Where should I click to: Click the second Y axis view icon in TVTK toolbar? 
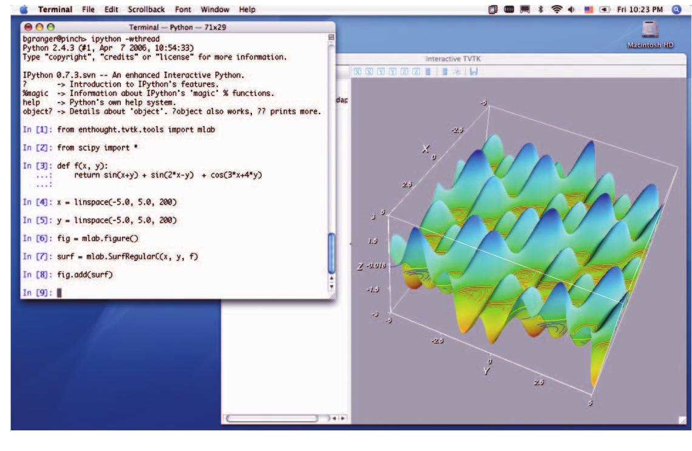pos(392,72)
